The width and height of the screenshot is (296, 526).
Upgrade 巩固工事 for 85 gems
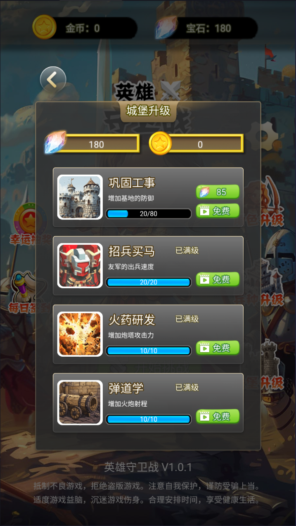[x=218, y=192]
